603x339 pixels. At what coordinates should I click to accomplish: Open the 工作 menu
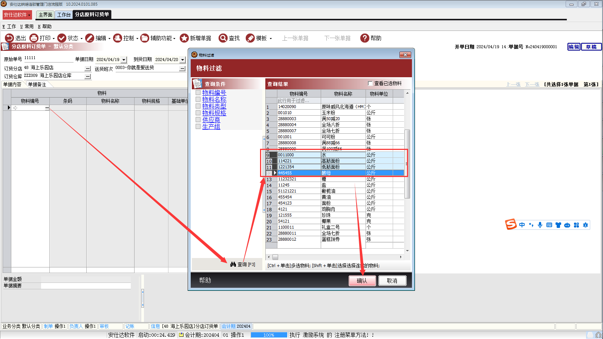[9, 26]
